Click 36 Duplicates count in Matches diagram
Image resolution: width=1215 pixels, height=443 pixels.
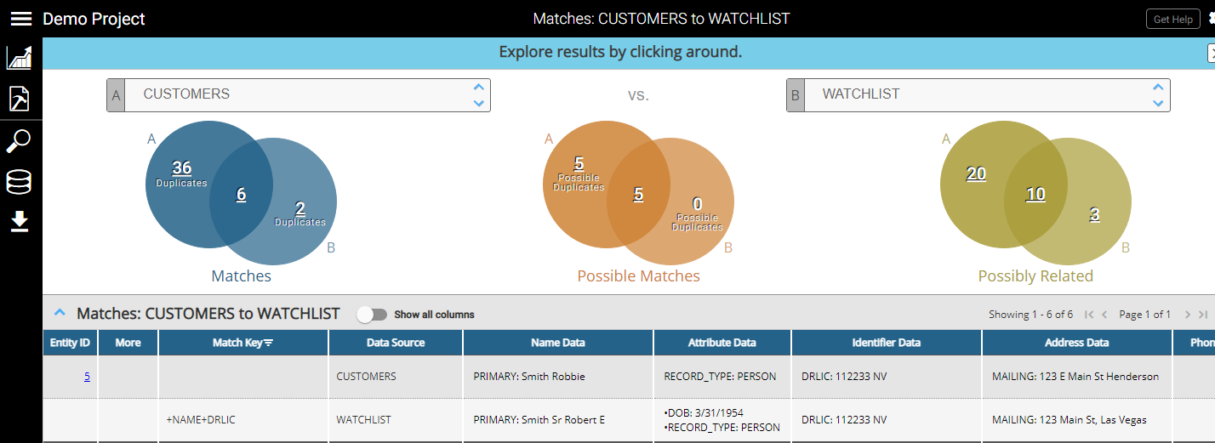181,168
